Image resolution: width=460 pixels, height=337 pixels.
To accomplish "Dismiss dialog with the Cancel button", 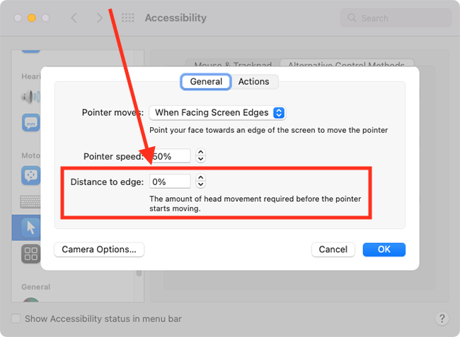I will pos(333,249).
